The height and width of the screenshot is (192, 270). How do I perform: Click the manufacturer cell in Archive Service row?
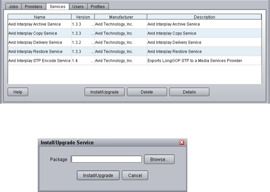pyautogui.click(x=121, y=24)
